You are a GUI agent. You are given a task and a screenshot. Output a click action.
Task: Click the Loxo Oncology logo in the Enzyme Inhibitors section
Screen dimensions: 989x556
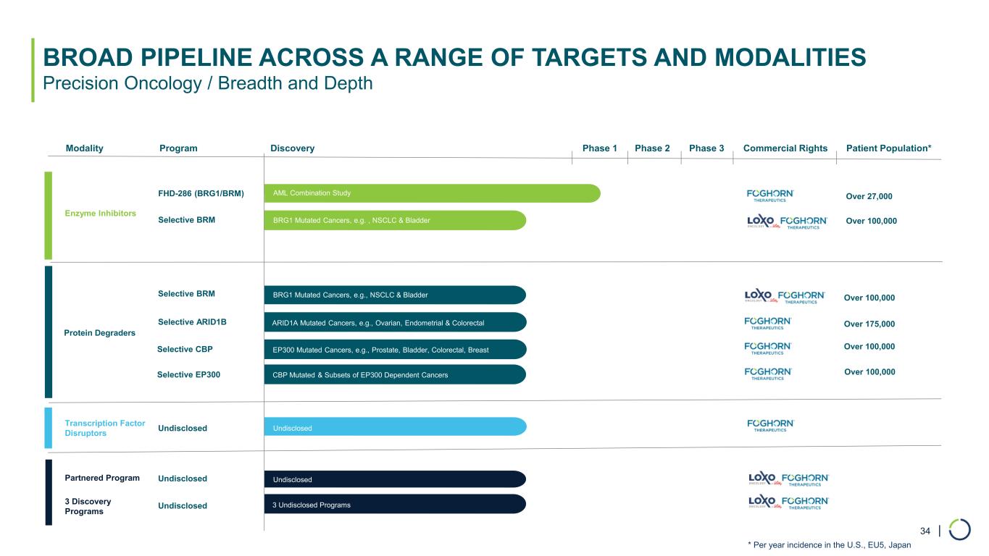coord(761,222)
